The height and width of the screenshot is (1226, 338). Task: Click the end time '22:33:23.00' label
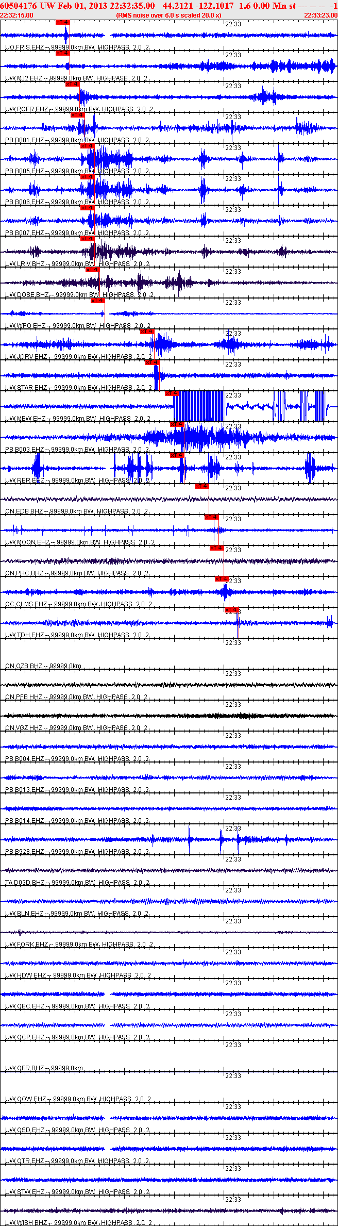320,15
